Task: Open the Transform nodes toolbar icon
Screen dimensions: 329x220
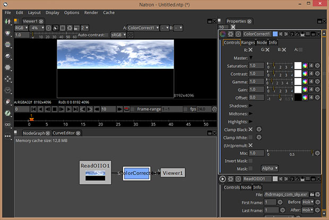Action: coord(7,79)
